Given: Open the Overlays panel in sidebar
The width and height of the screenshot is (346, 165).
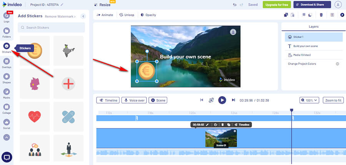Looking at the screenshot, I should point(6,61).
